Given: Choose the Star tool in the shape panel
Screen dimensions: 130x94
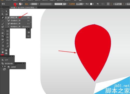Looking at the screenshot, I should click(8, 43).
